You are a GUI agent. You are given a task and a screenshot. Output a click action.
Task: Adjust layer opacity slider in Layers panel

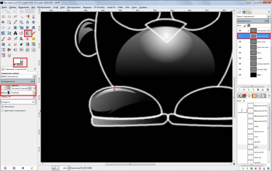(254, 21)
